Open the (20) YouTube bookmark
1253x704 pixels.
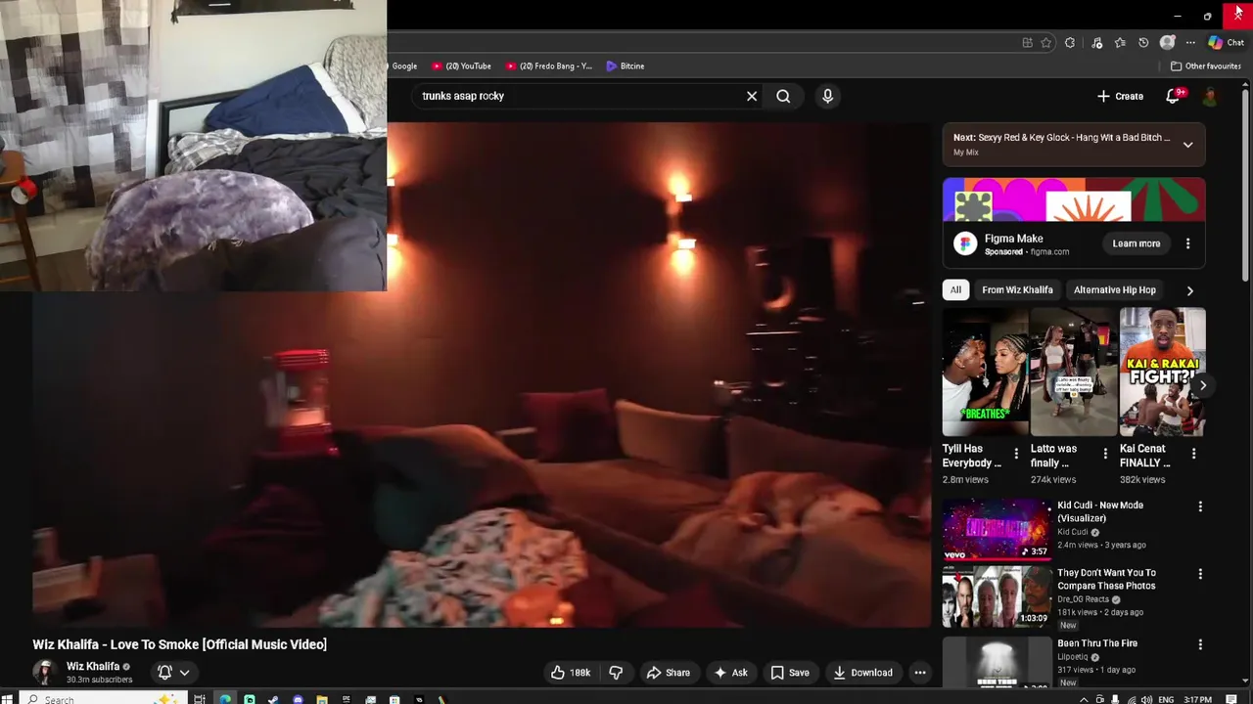tap(462, 66)
